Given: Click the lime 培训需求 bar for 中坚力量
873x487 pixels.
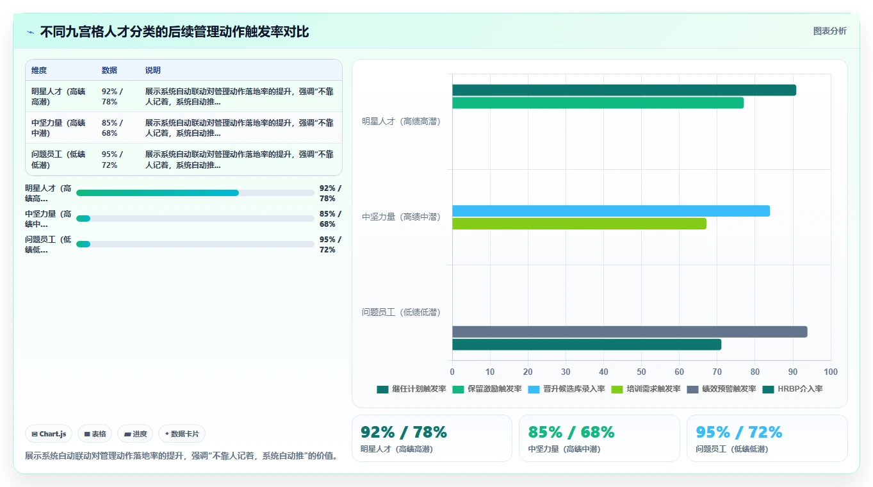Looking at the screenshot, I should pyautogui.click(x=579, y=224).
